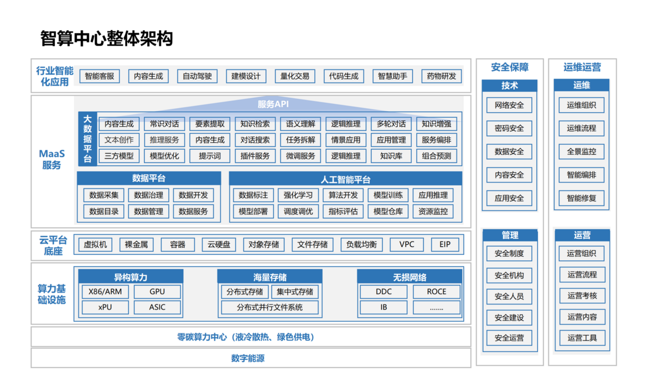The width and height of the screenshot is (664, 373).
Task: Click the ASIC box
Action: tap(157, 307)
